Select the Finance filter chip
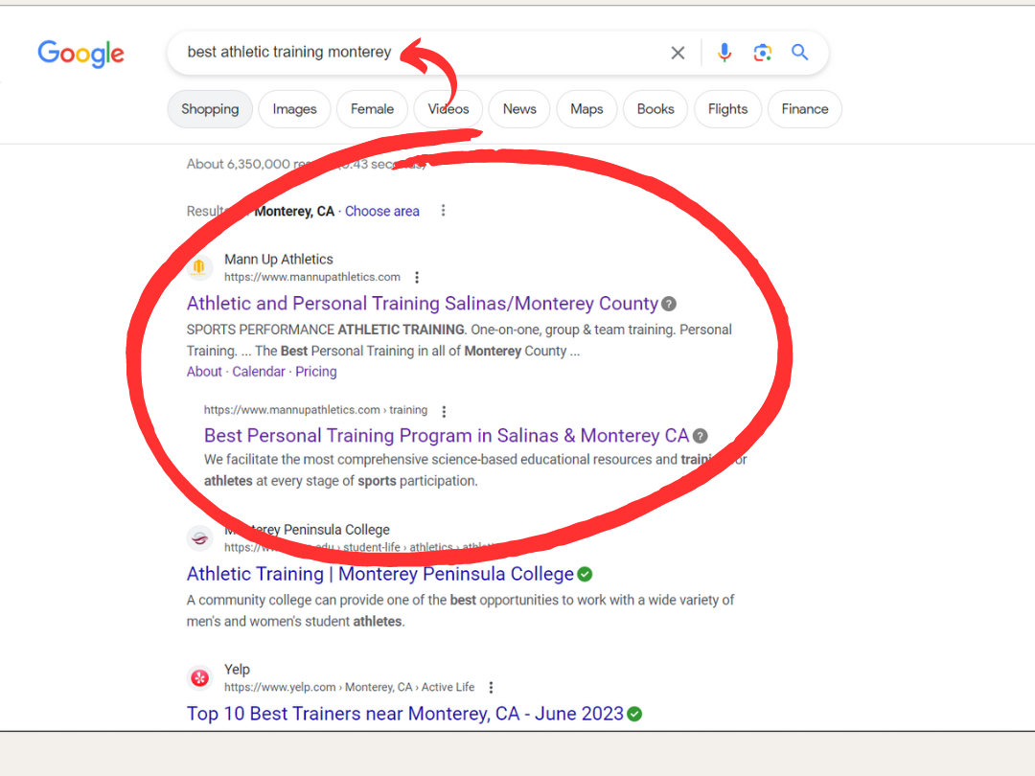1035x776 pixels. pyautogui.click(x=805, y=109)
